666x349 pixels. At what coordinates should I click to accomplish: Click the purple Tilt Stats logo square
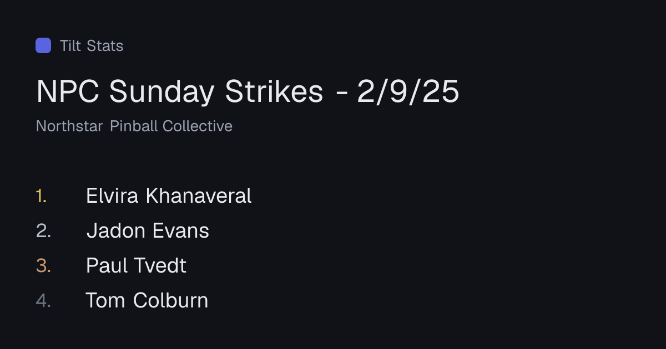(43, 45)
